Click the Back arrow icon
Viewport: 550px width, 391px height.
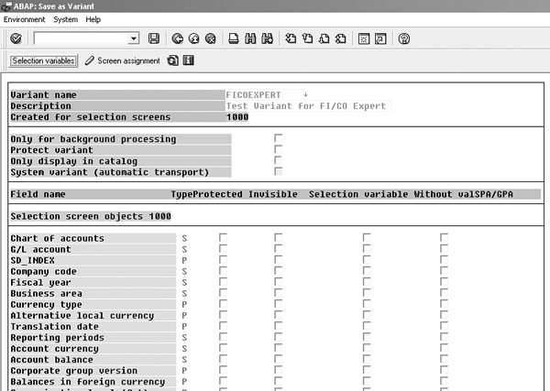pyautogui.click(x=178, y=38)
